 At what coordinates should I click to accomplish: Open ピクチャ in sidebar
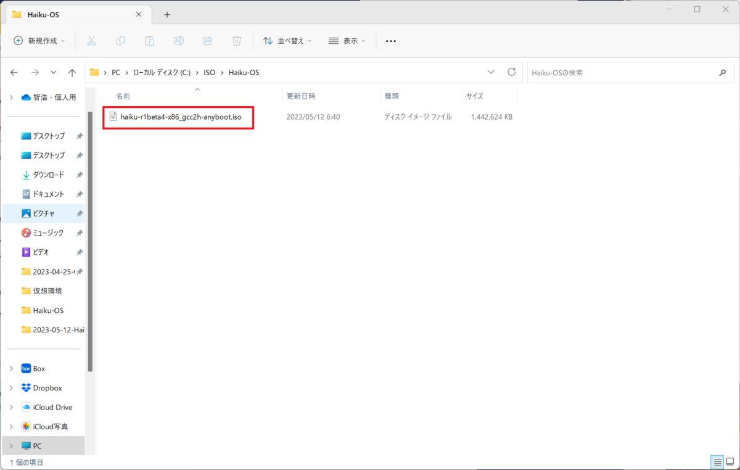44,213
